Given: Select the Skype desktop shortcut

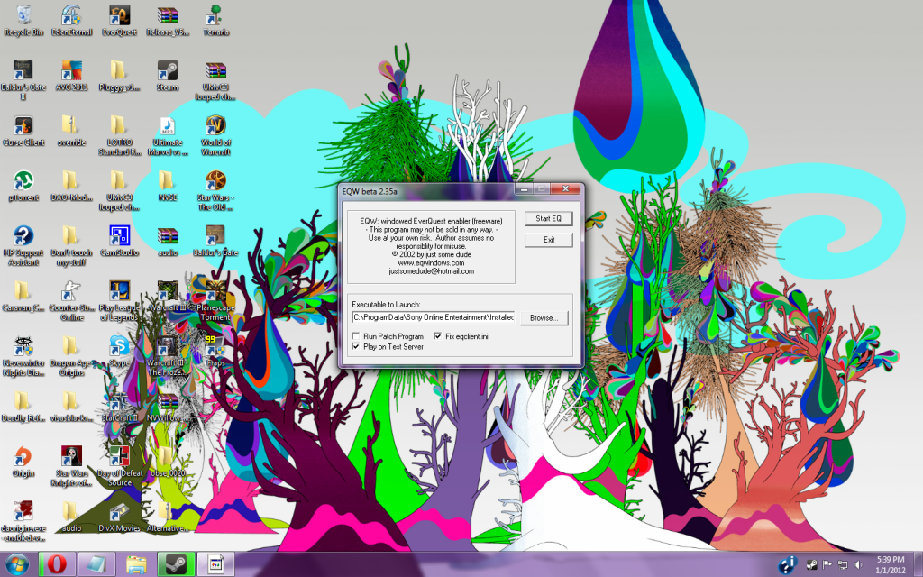Looking at the screenshot, I should pyautogui.click(x=120, y=353).
